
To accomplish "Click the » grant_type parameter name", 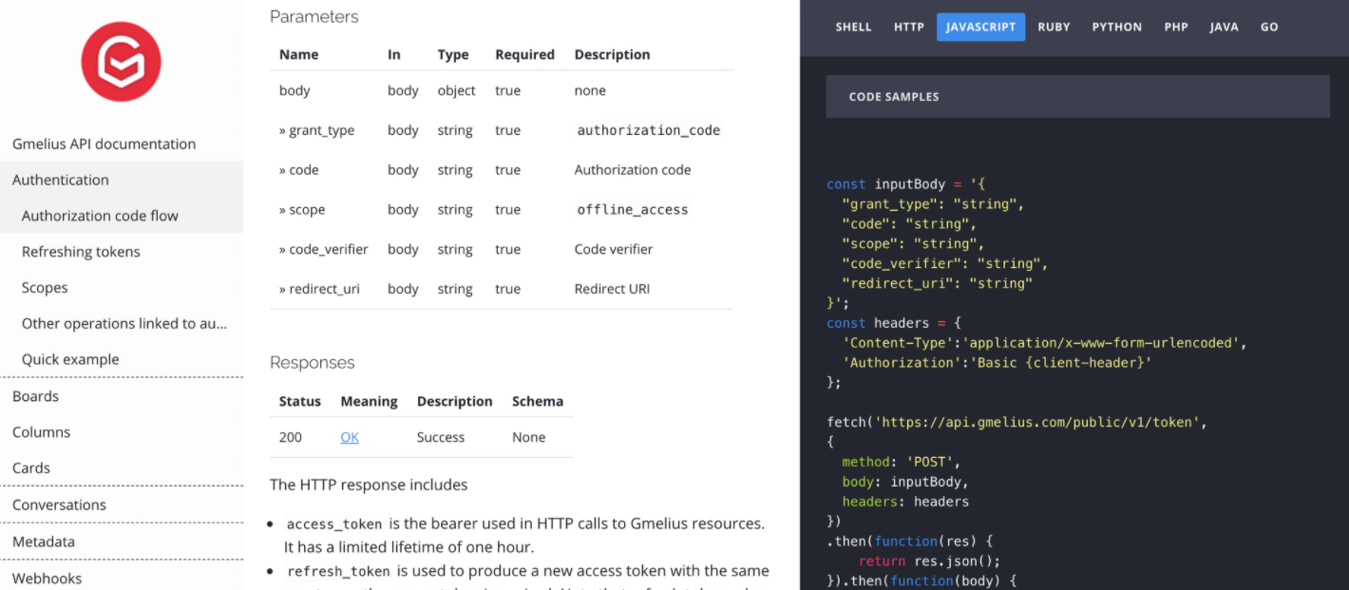I will click(x=316, y=130).
